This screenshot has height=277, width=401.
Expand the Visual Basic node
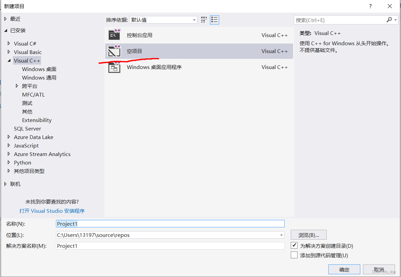click(9, 52)
